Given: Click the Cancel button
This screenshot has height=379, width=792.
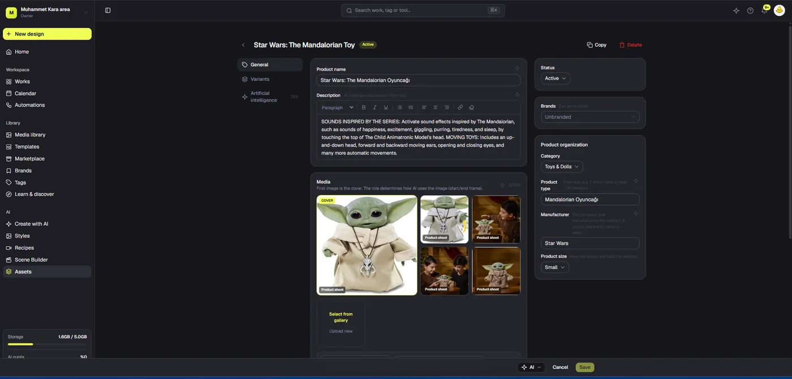Looking at the screenshot, I should pyautogui.click(x=560, y=367).
